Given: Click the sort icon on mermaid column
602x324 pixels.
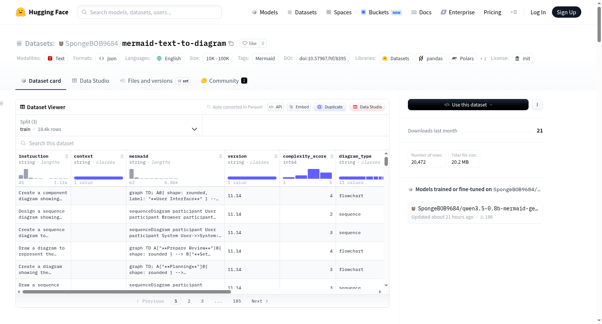Looking at the screenshot, I should pyautogui.click(x=220, y=156).
